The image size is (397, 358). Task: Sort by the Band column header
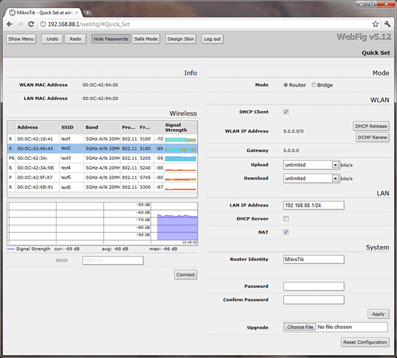tap(102, 128)
